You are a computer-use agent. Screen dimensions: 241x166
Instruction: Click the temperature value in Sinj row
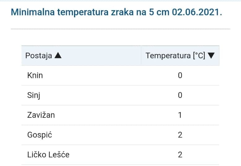pos(180,95)
